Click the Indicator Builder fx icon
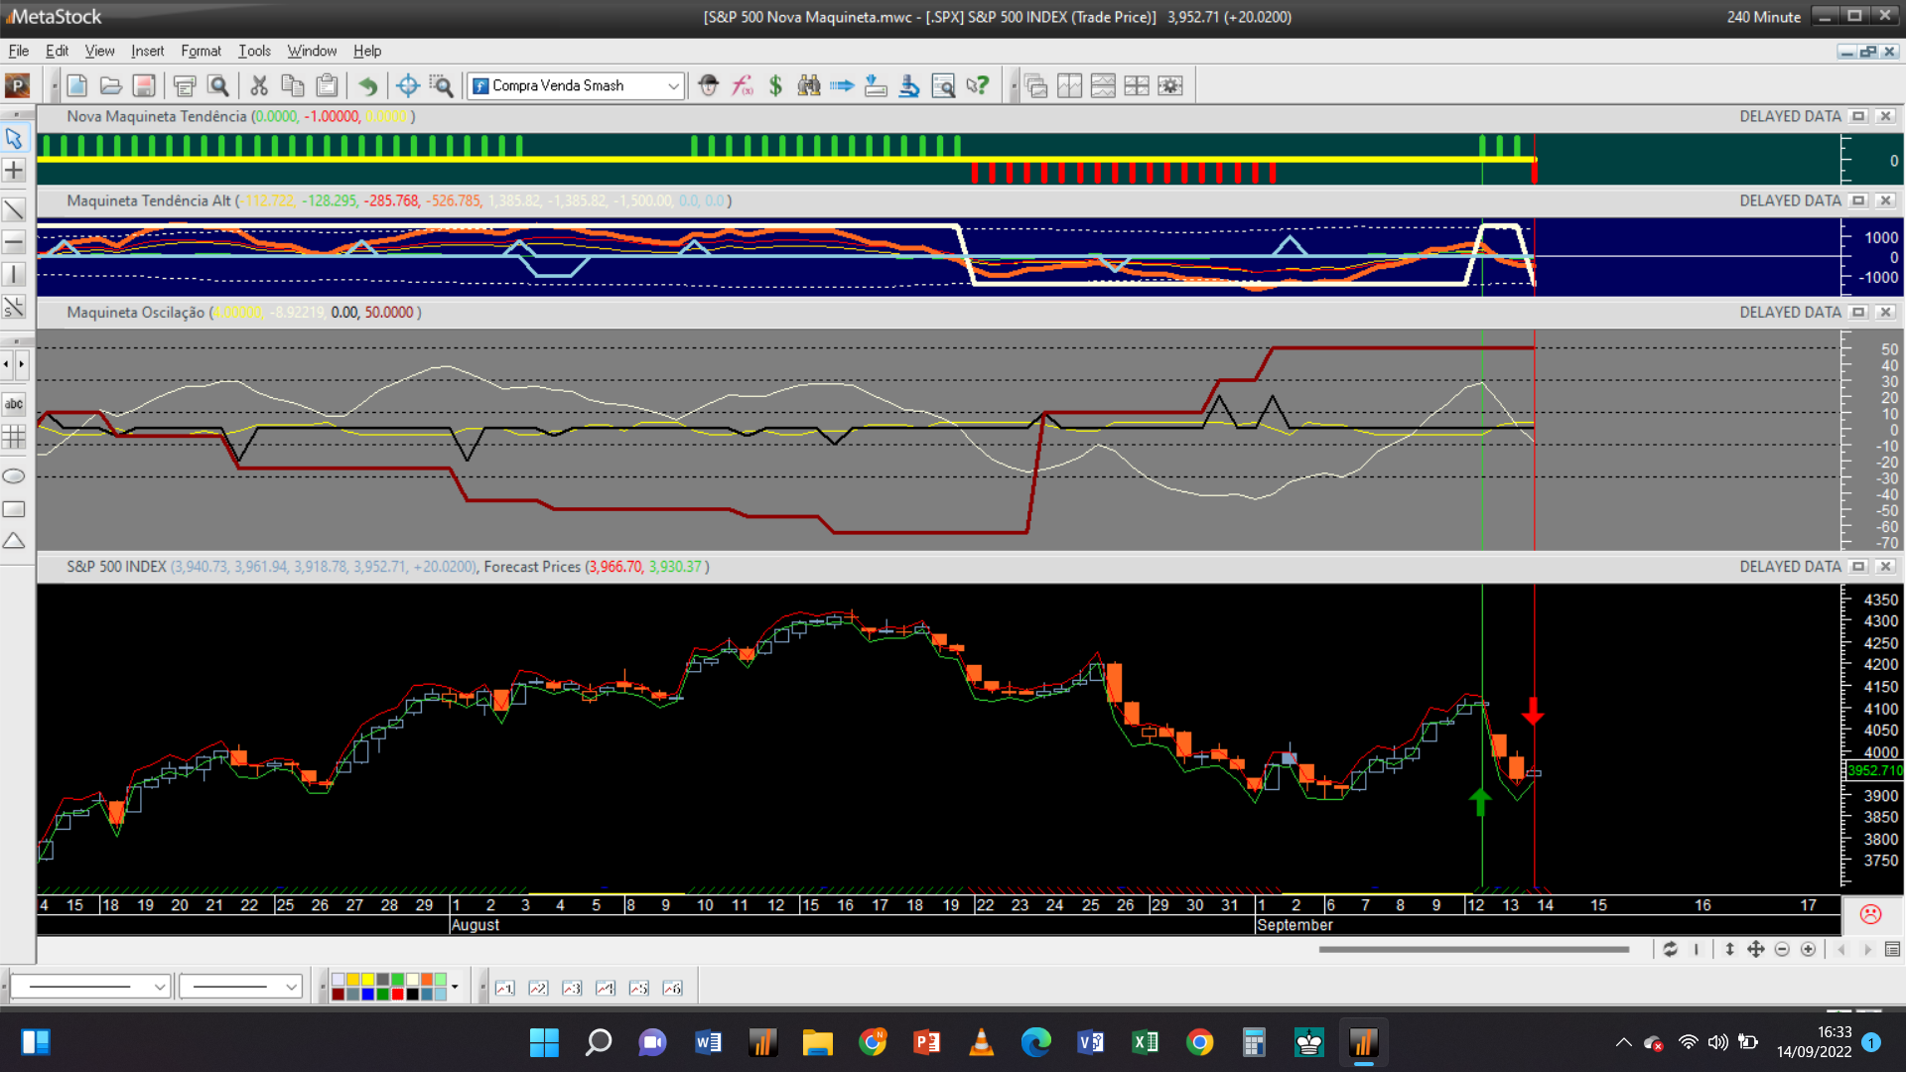 click(x=742, y=85)
